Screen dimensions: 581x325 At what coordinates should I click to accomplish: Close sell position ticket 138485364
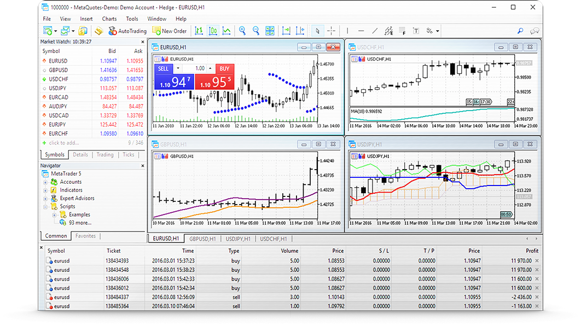click(537, 306)
